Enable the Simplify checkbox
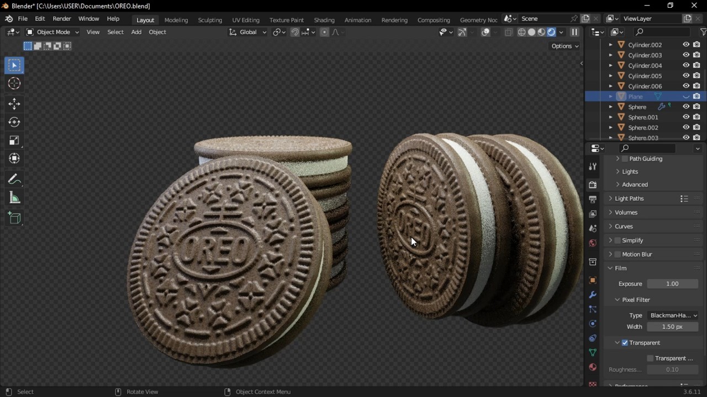The image size is (707, 397). (x=618, y=240)
